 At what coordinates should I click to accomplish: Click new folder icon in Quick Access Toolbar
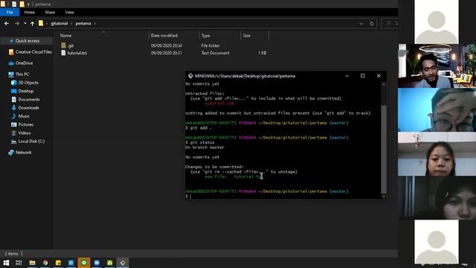coord(22,4)
